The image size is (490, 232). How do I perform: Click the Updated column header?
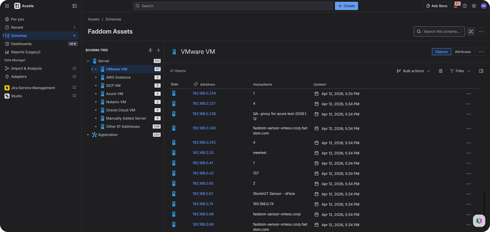(x=320, y=84)
